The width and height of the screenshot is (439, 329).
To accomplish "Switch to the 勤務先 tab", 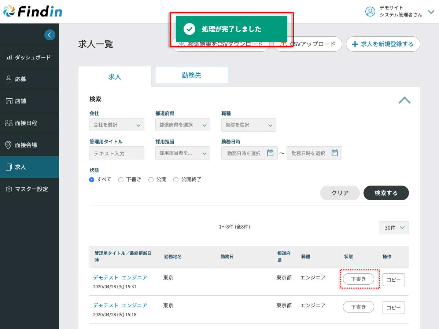I will click(191, 75).
